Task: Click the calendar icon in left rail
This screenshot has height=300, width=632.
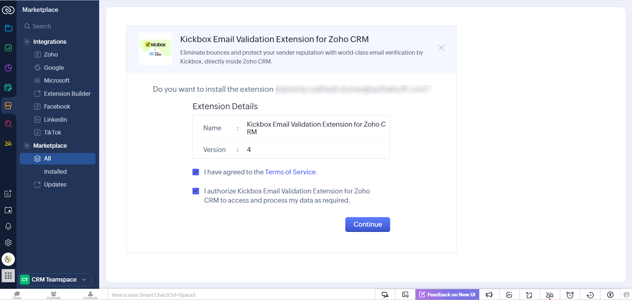Action: coord(8,210)
